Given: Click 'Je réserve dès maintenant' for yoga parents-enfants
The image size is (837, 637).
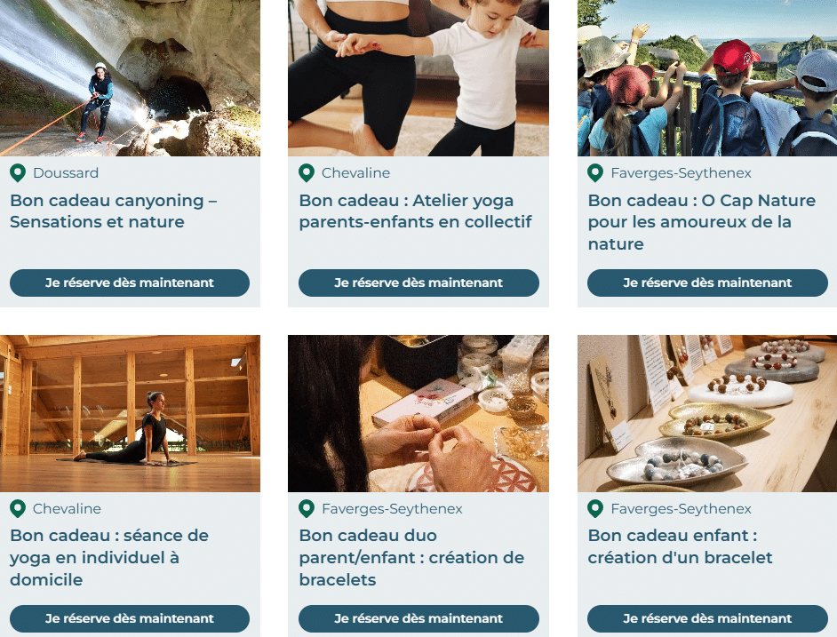Looking at the screenshot, I should pos(418,283).
